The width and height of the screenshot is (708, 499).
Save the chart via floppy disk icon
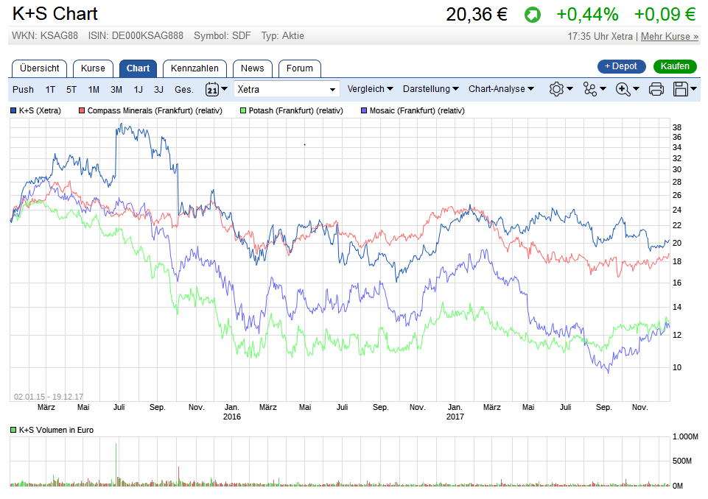(x=681, y=89)
